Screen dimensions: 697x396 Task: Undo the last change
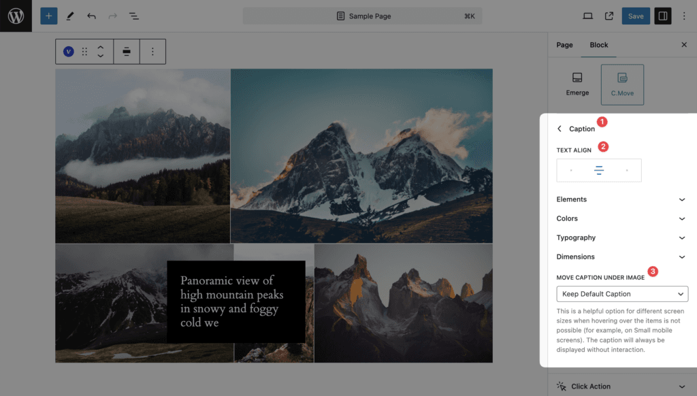pos(92,16)
